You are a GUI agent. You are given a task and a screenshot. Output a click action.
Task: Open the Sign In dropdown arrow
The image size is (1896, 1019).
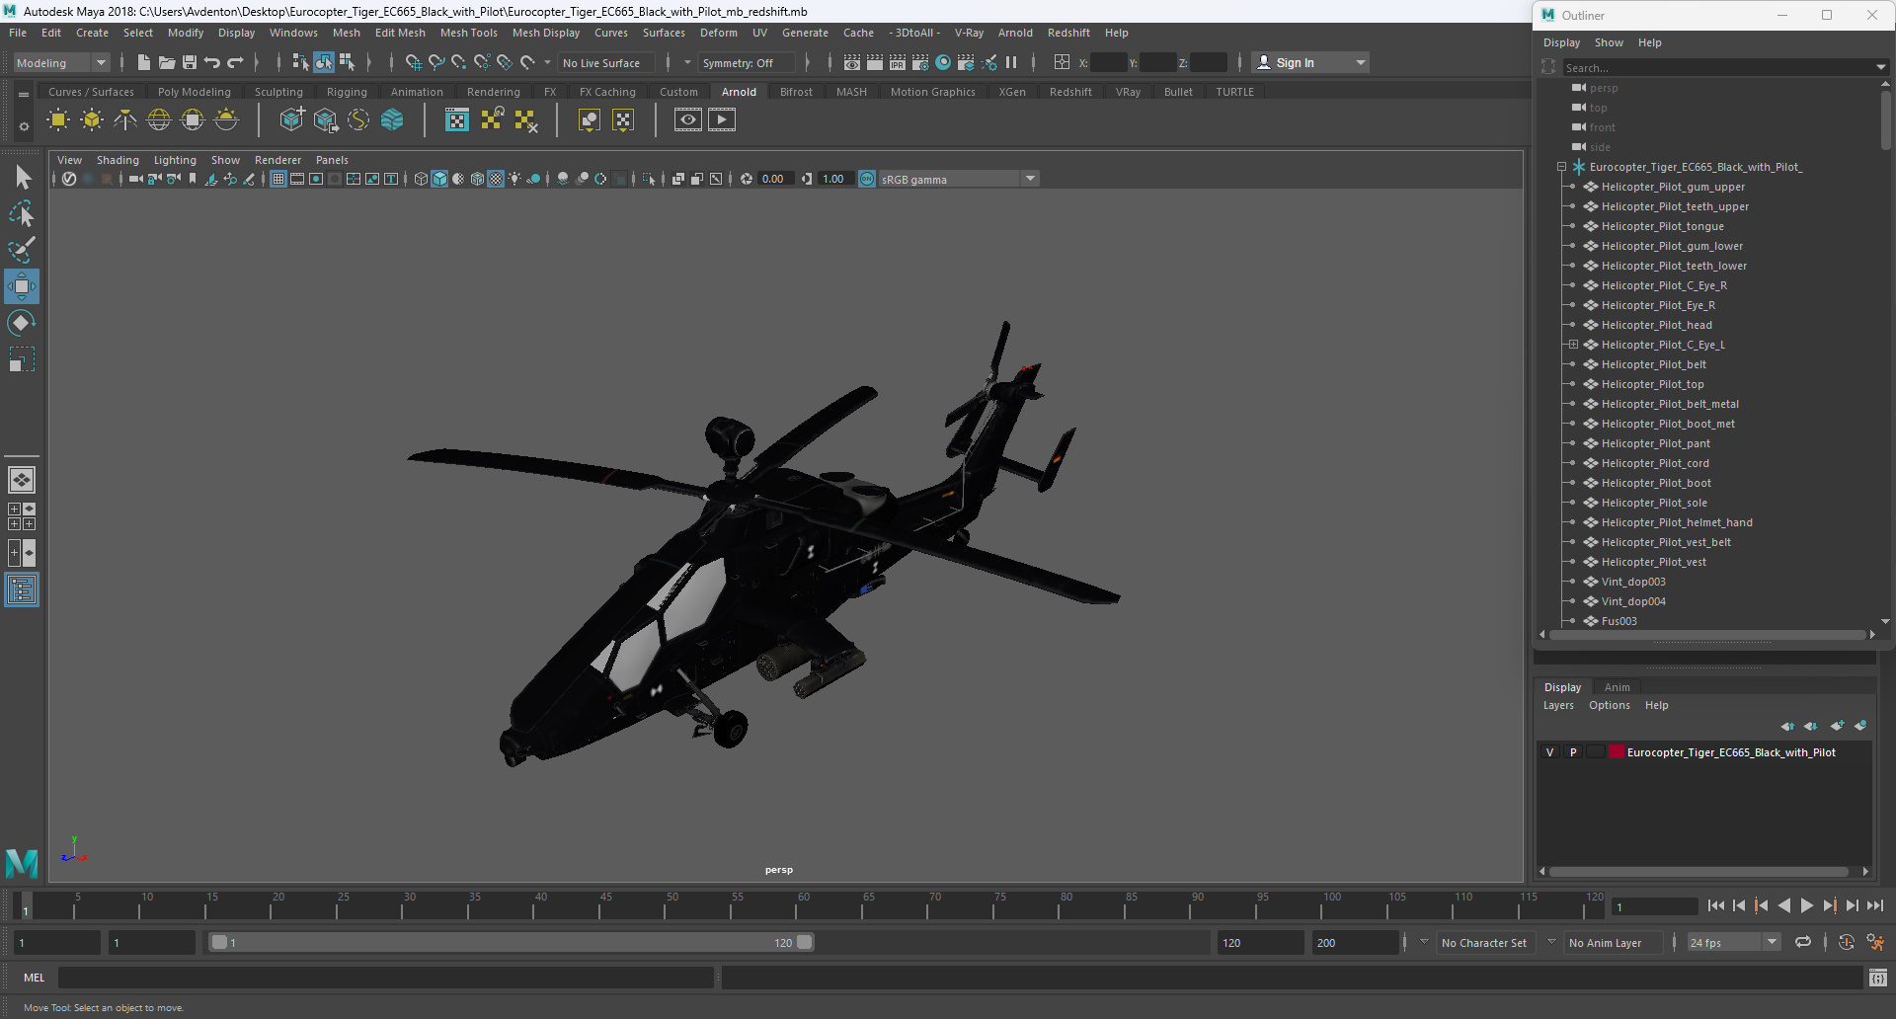tap(1361, 62)
